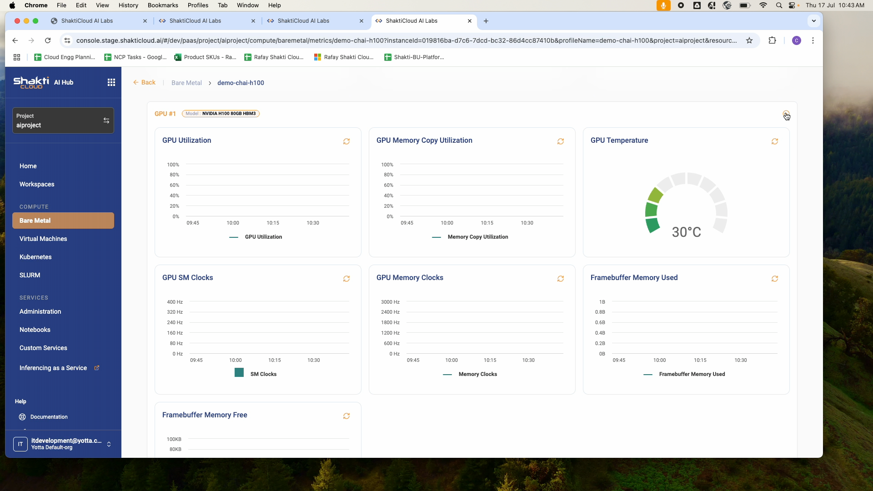Open the Product SKUs bookmark

206,57
